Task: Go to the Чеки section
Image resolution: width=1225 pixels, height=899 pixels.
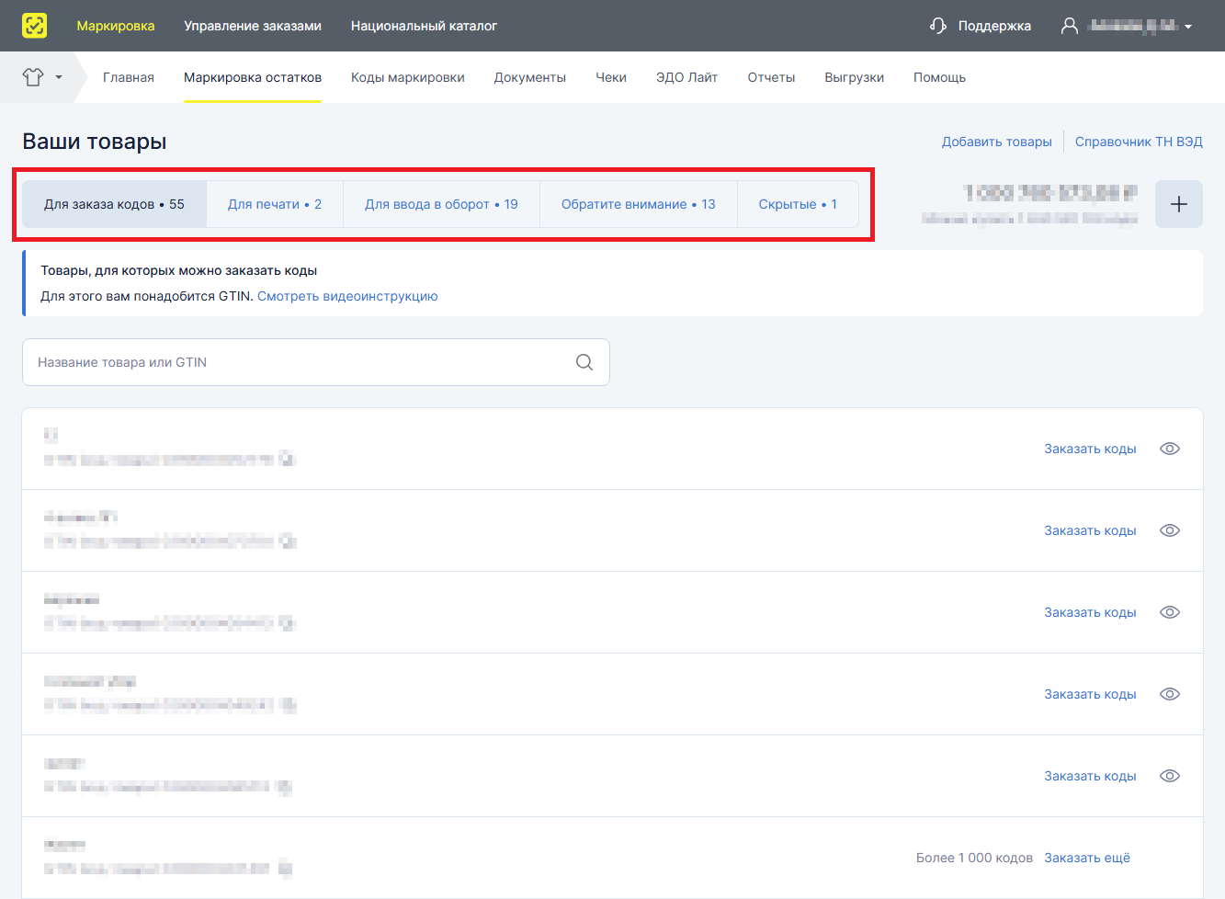Action: 611,77
